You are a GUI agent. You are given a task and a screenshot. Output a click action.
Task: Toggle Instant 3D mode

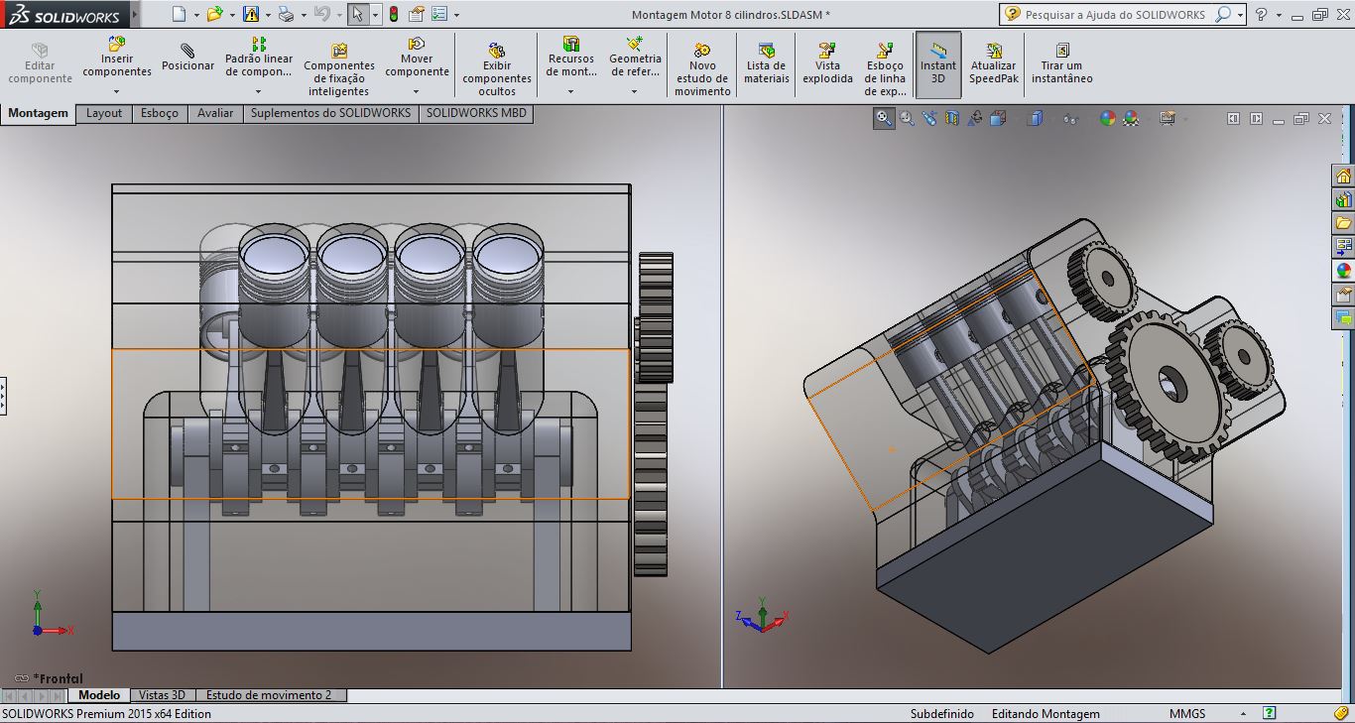pos(937,63)
